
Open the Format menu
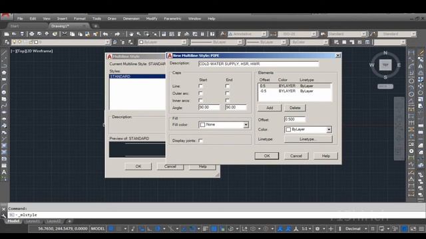[x=80, y=19]
